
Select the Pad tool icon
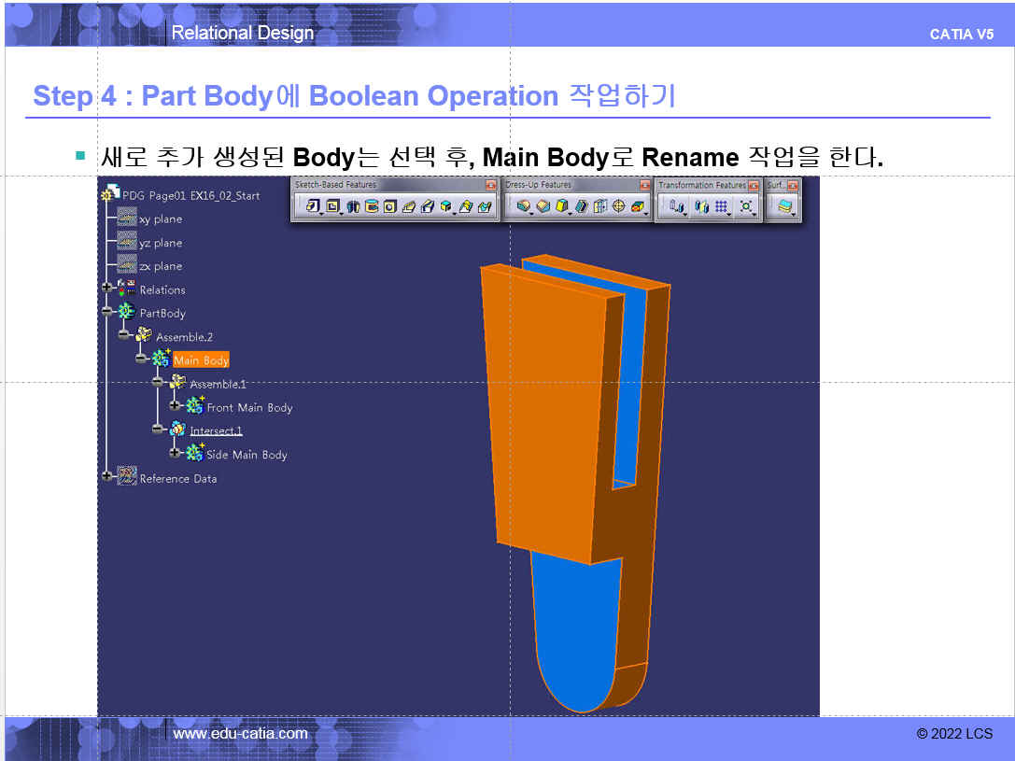(313, 206)
